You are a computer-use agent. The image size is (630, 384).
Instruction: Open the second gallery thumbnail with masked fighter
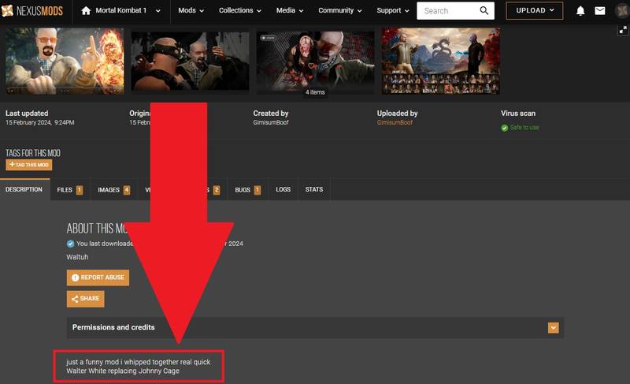coord(190,62)
